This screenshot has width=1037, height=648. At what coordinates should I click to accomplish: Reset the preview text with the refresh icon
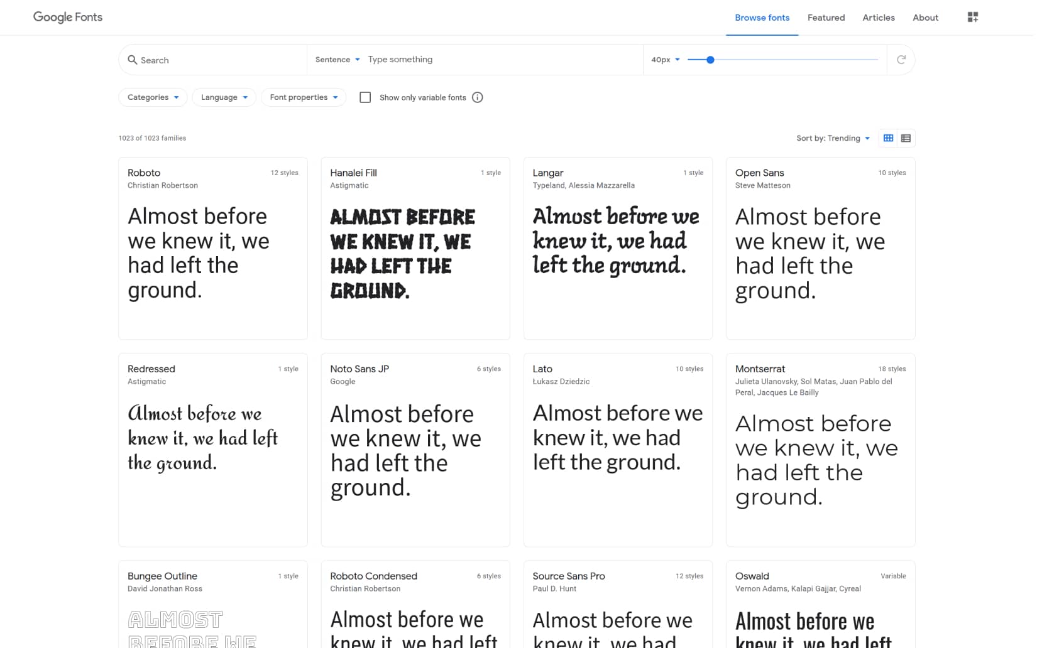point(901,59)
